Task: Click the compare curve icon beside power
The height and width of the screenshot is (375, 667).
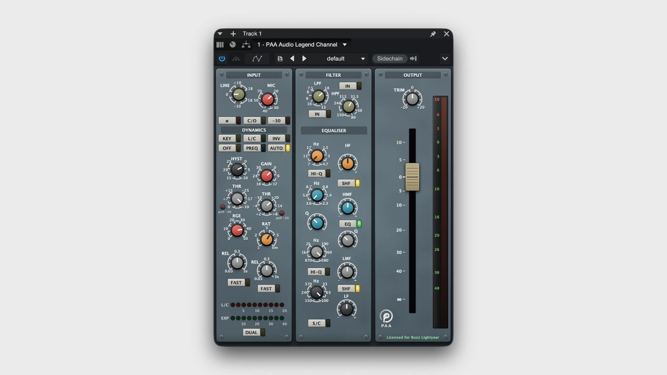Action: tap(236, 59)
